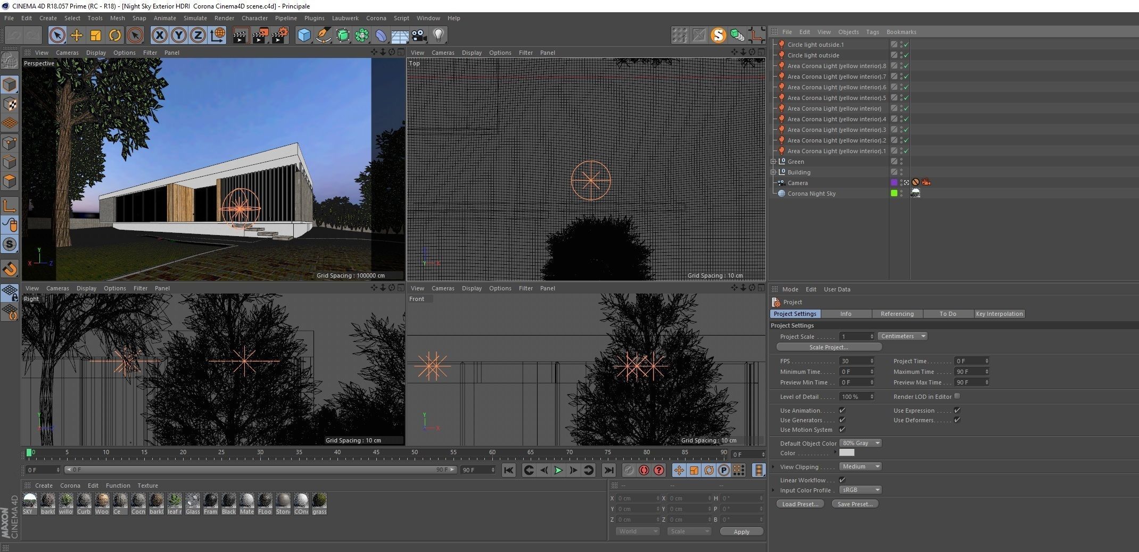This screenshot has width=1139, height=552.
Task: Add a Floor environment object
Action: pyautogui.click(x=400, y=36)
